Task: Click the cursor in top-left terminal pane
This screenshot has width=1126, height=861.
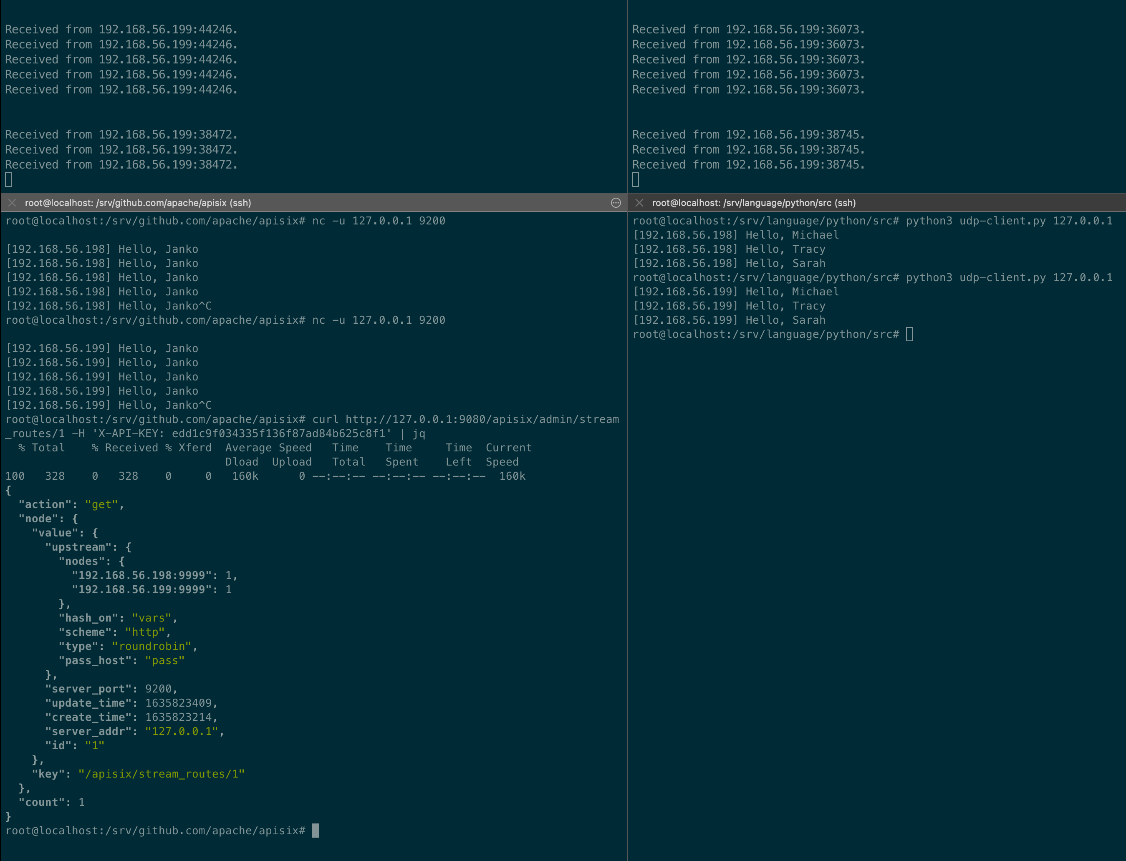Action: click(9, 179)
